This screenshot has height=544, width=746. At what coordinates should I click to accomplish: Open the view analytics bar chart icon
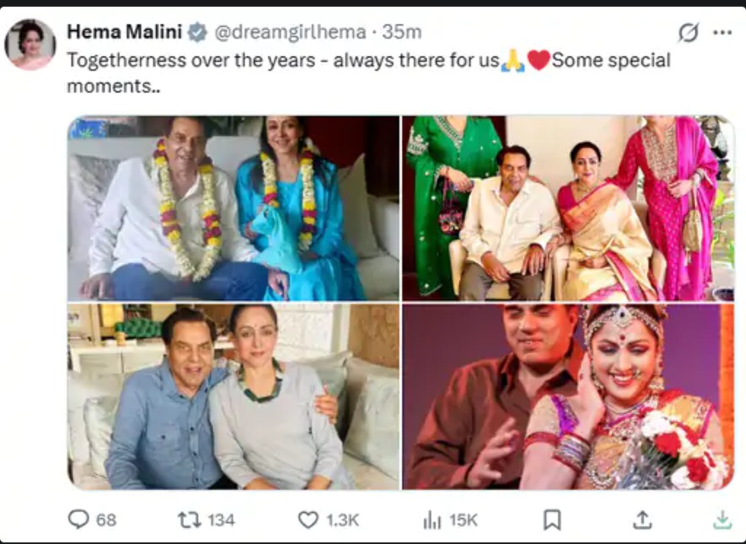pyautogui.click(x=432, y=520)
